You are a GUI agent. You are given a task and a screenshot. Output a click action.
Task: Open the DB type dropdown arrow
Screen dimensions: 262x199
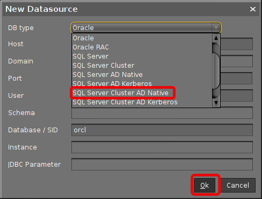point(216,27)
